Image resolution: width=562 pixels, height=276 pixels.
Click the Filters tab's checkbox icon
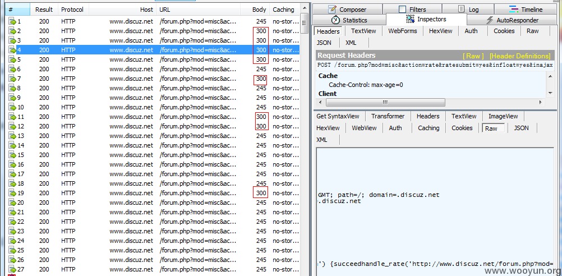coord(403,10)
